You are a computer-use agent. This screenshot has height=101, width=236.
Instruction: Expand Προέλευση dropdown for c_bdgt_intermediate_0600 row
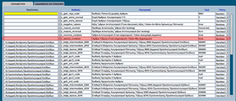point(59,42)
